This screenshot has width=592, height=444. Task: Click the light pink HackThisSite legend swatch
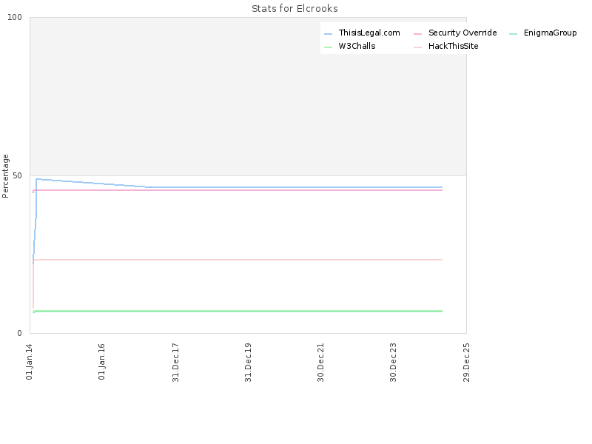(417, 47)
